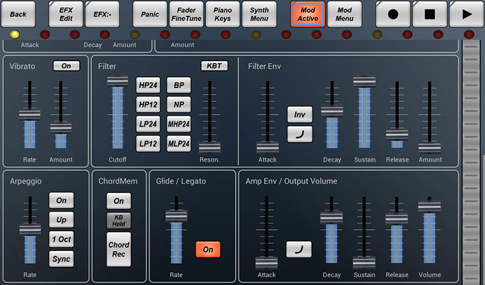Click the vertical scroll strip on the right edge
485x285 pixels.
(x=472, y=162)
